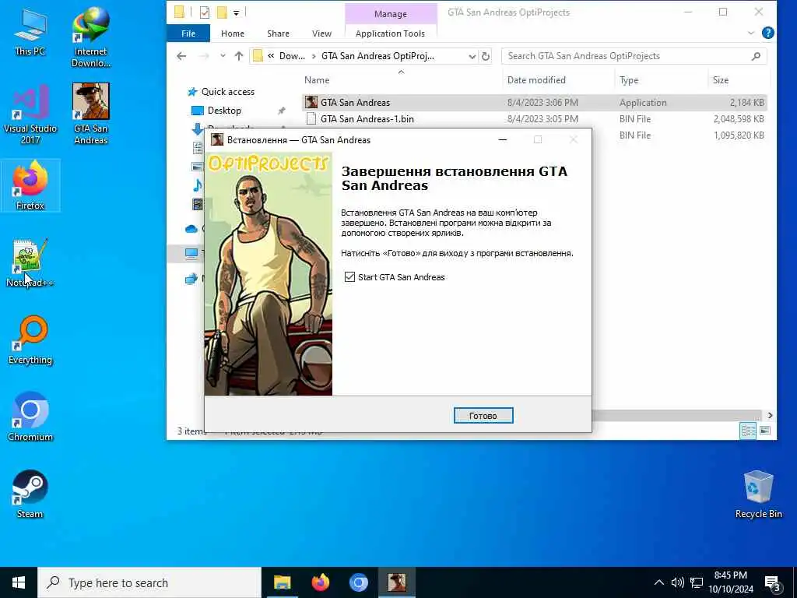The image size is (797, 598).
Task: Show hidden system tray icons
Action: point(658,582)
